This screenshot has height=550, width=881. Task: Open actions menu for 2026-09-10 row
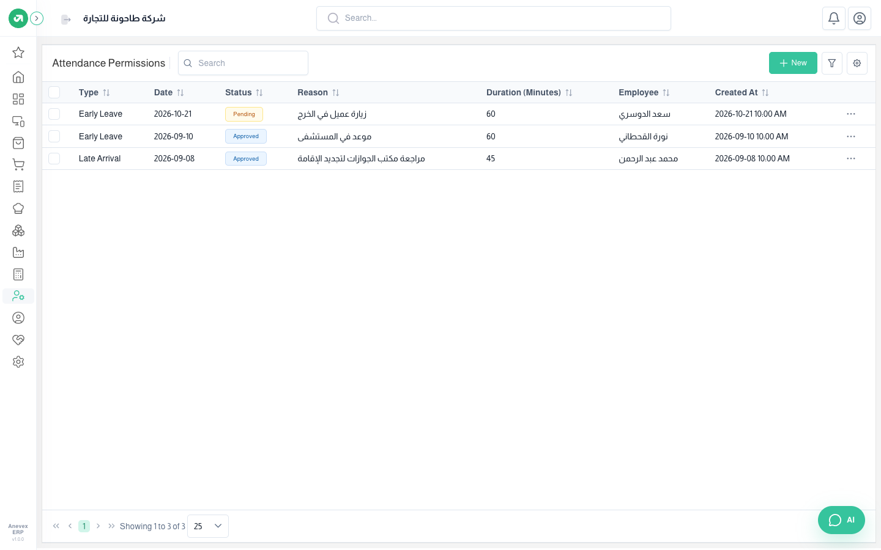(851, 136)
